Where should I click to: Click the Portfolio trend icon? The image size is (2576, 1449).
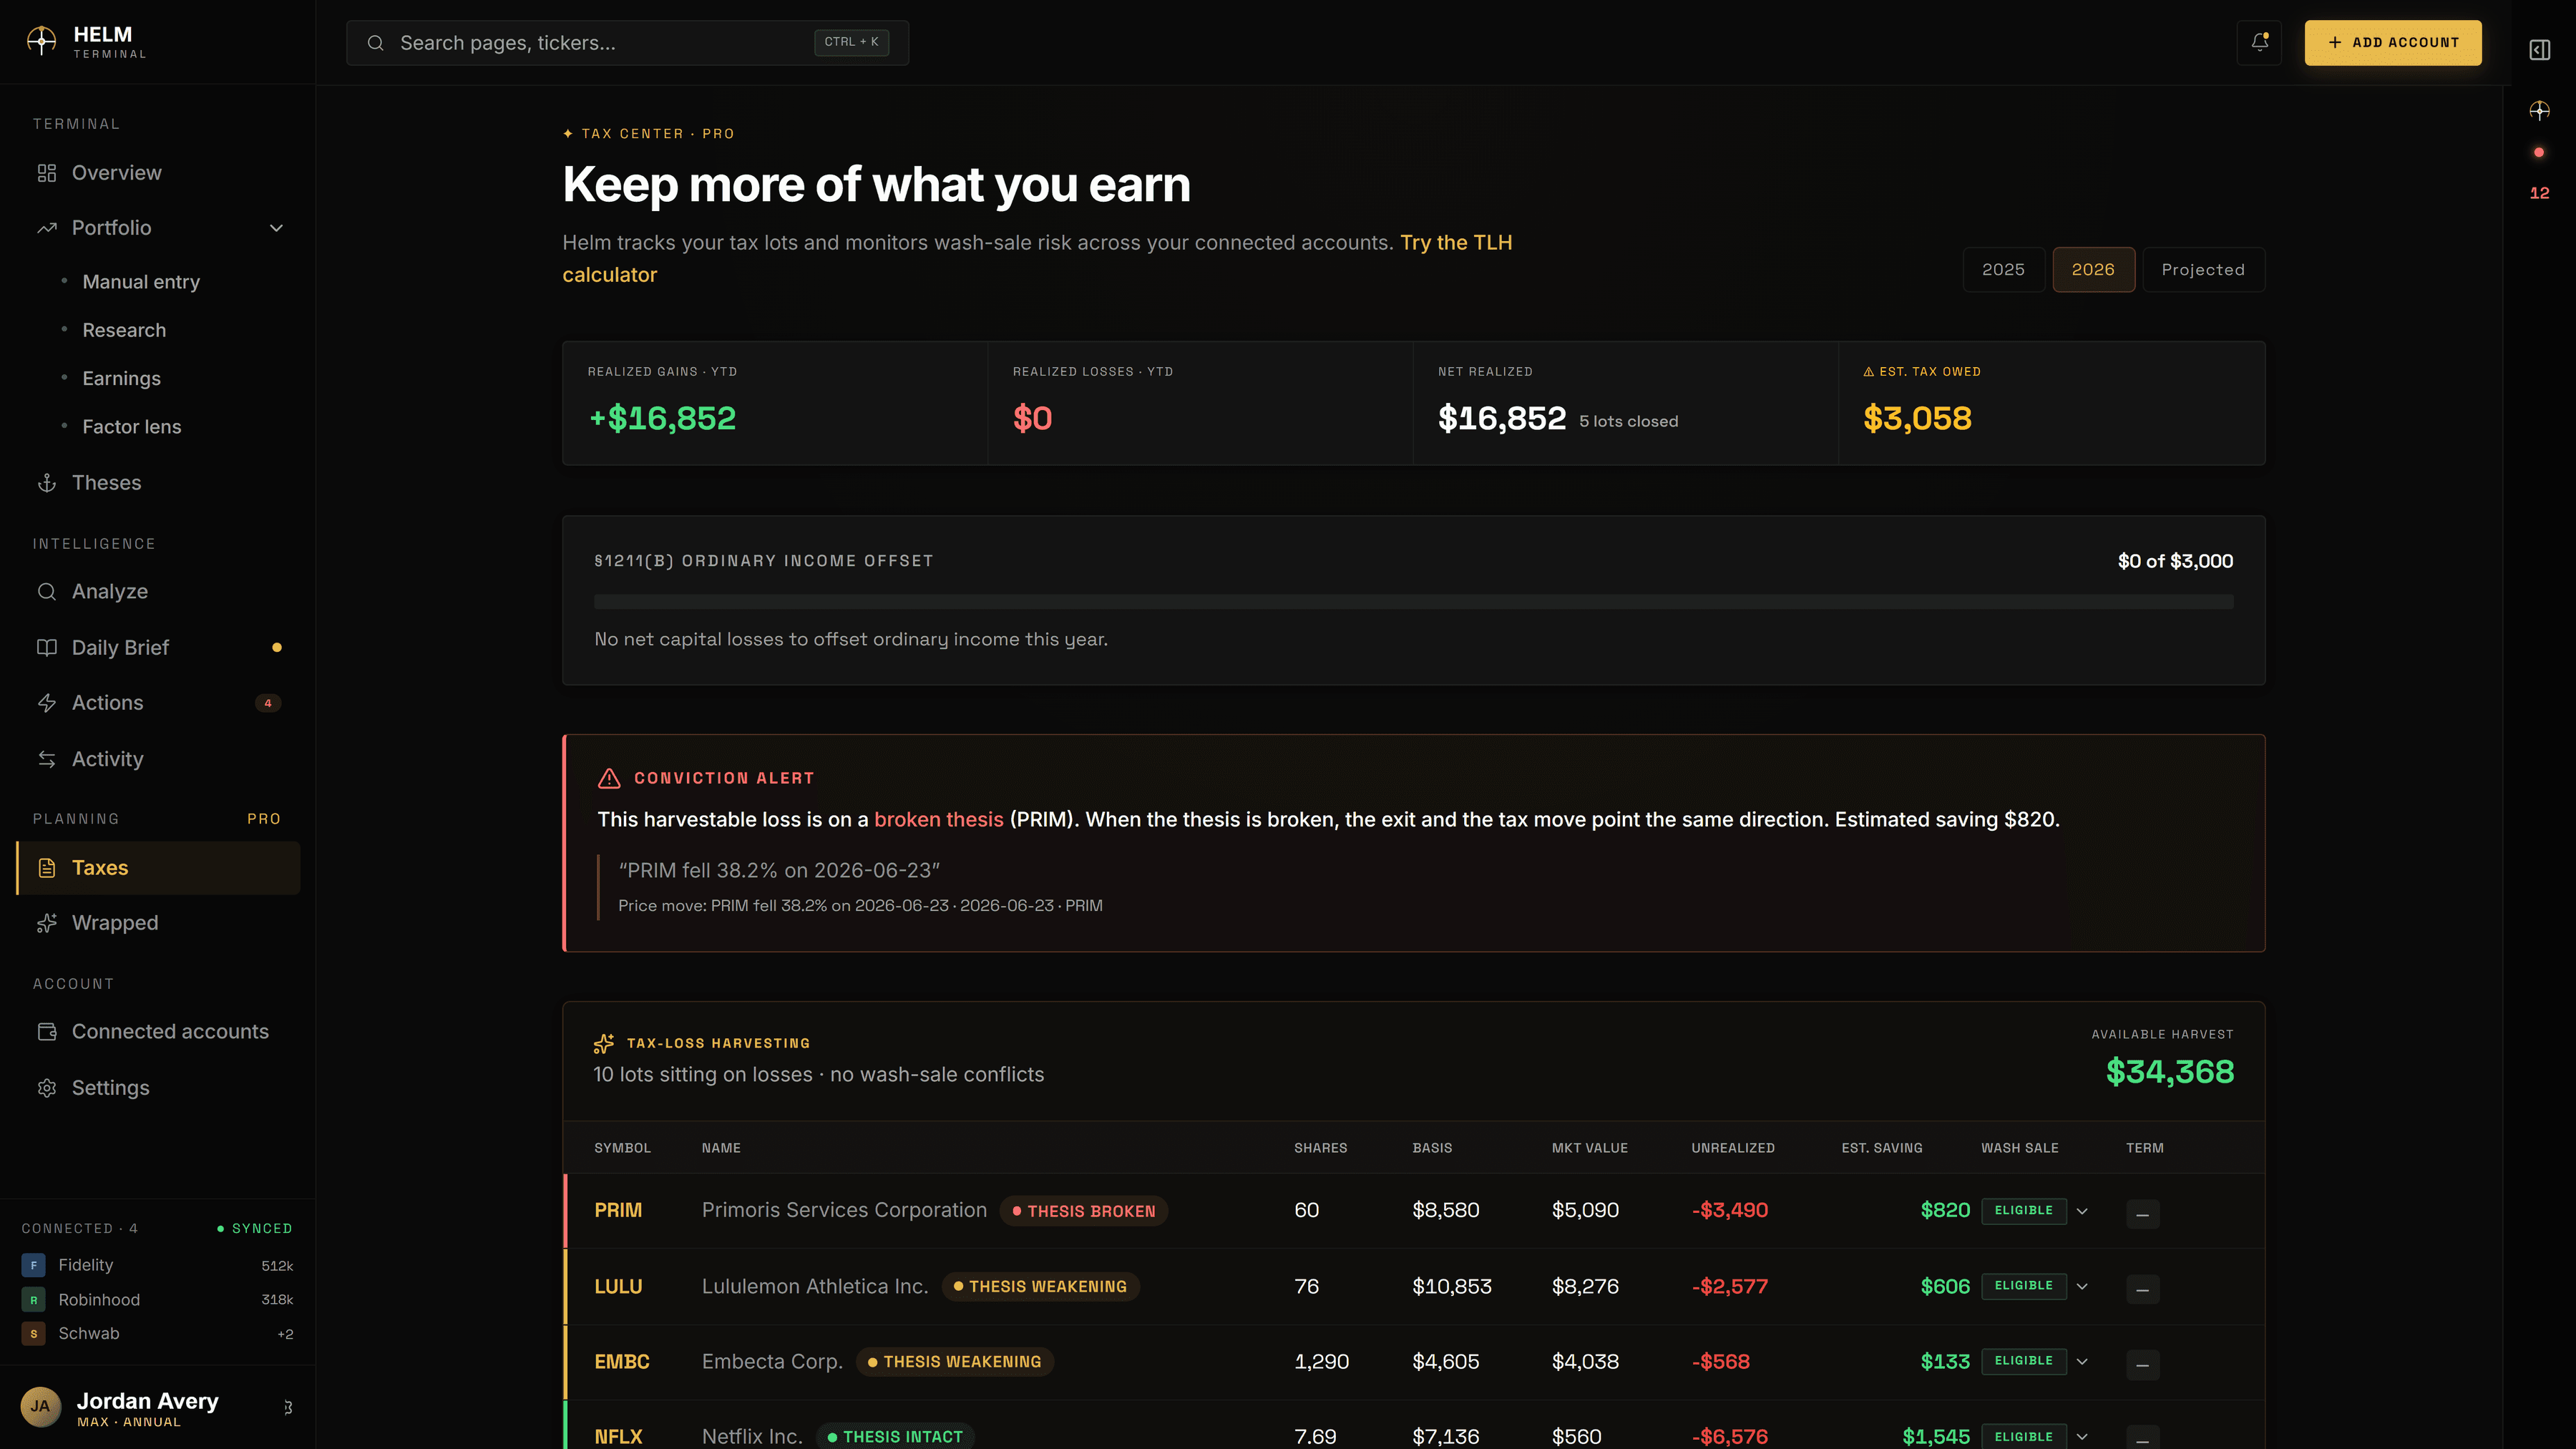tap(47, 228)
